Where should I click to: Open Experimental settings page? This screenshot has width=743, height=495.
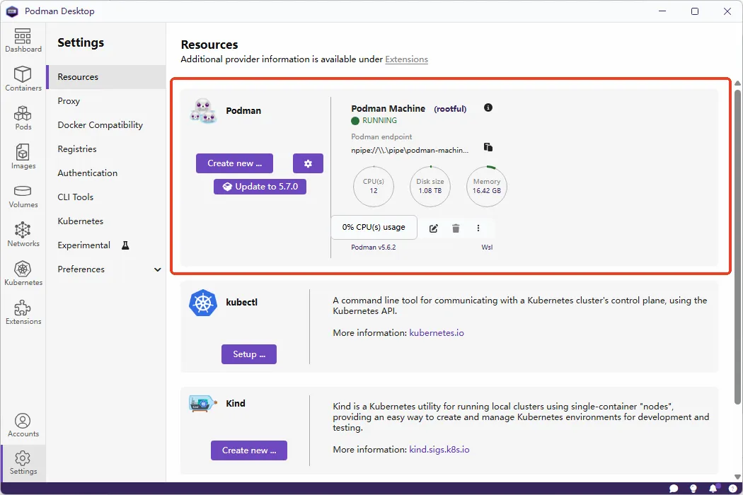[106, 245]
